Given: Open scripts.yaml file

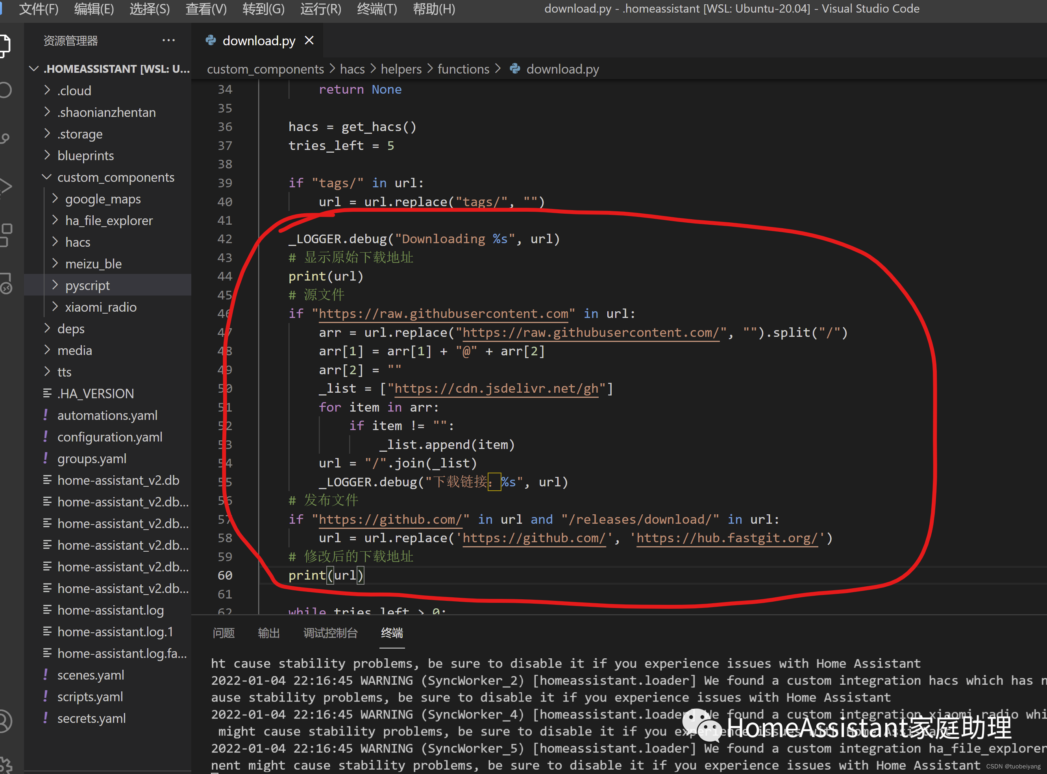Looking at the screenshot, I should [x=108, y=696].
